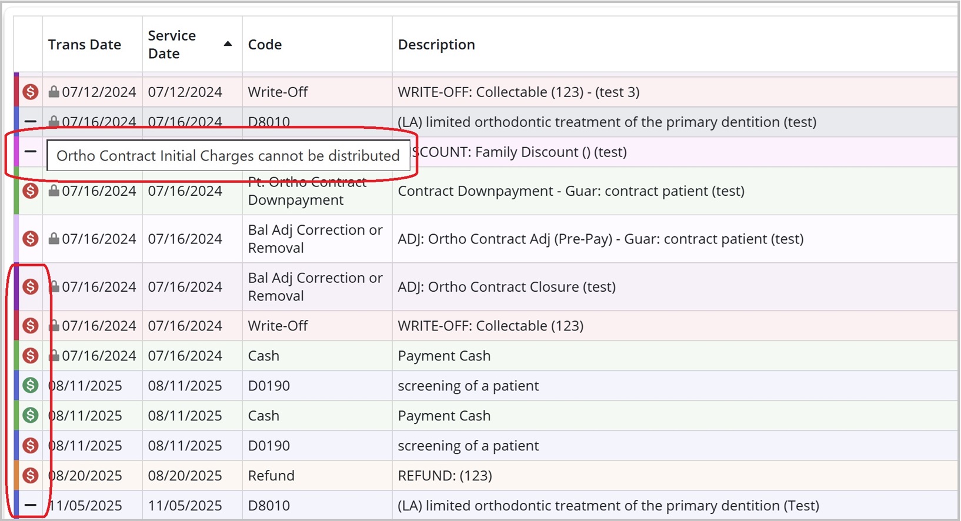This screenshot has height=521, width=961.
Task: Click the Description column header
Action: point(436,45)
